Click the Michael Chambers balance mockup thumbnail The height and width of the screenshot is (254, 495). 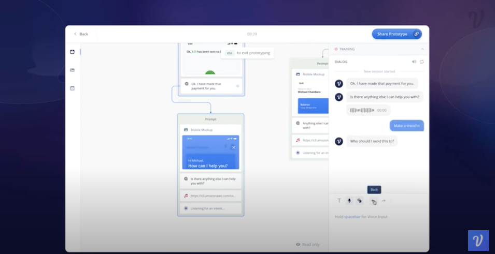(312, 97)
